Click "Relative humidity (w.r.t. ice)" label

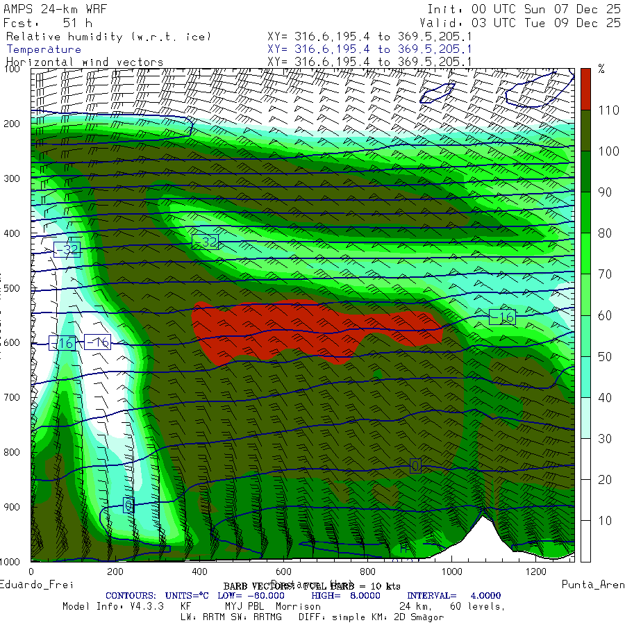point(108,37)
